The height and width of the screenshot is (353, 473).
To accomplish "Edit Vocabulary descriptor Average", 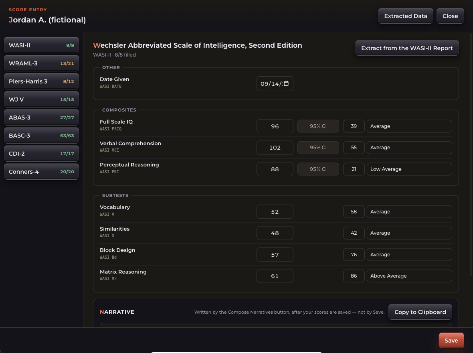I will 409,212.
